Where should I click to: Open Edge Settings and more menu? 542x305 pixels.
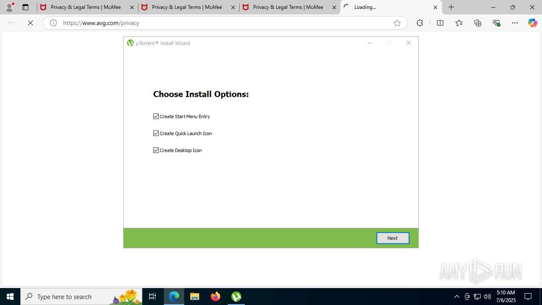pyautogui.click(x=515, y=23)
